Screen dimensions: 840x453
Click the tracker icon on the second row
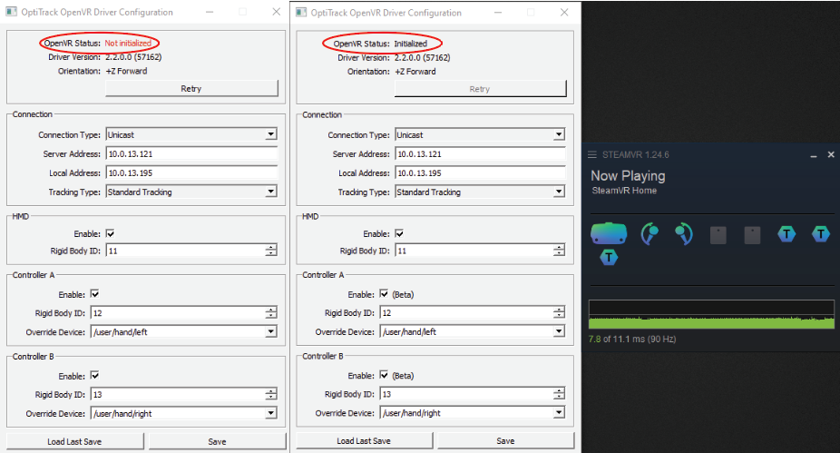(608, 258)
